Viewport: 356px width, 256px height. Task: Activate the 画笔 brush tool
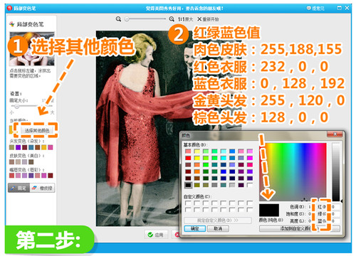pyautogui.click(x=19, y=188)
